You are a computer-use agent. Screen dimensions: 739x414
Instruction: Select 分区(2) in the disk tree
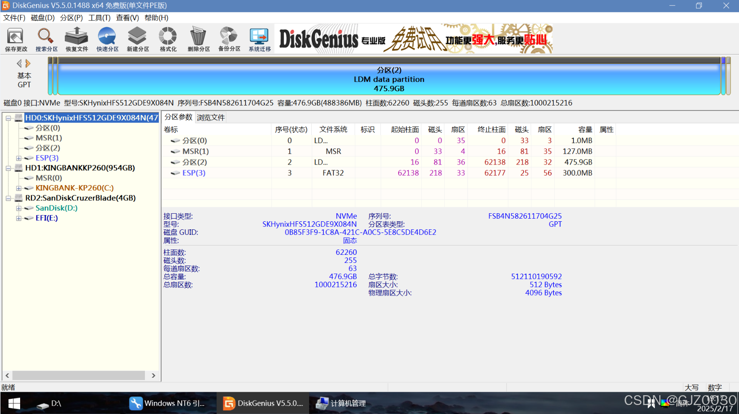point(48,148)
